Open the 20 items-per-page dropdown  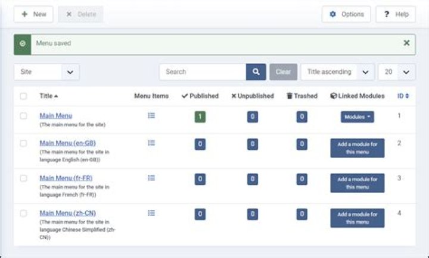397,72
